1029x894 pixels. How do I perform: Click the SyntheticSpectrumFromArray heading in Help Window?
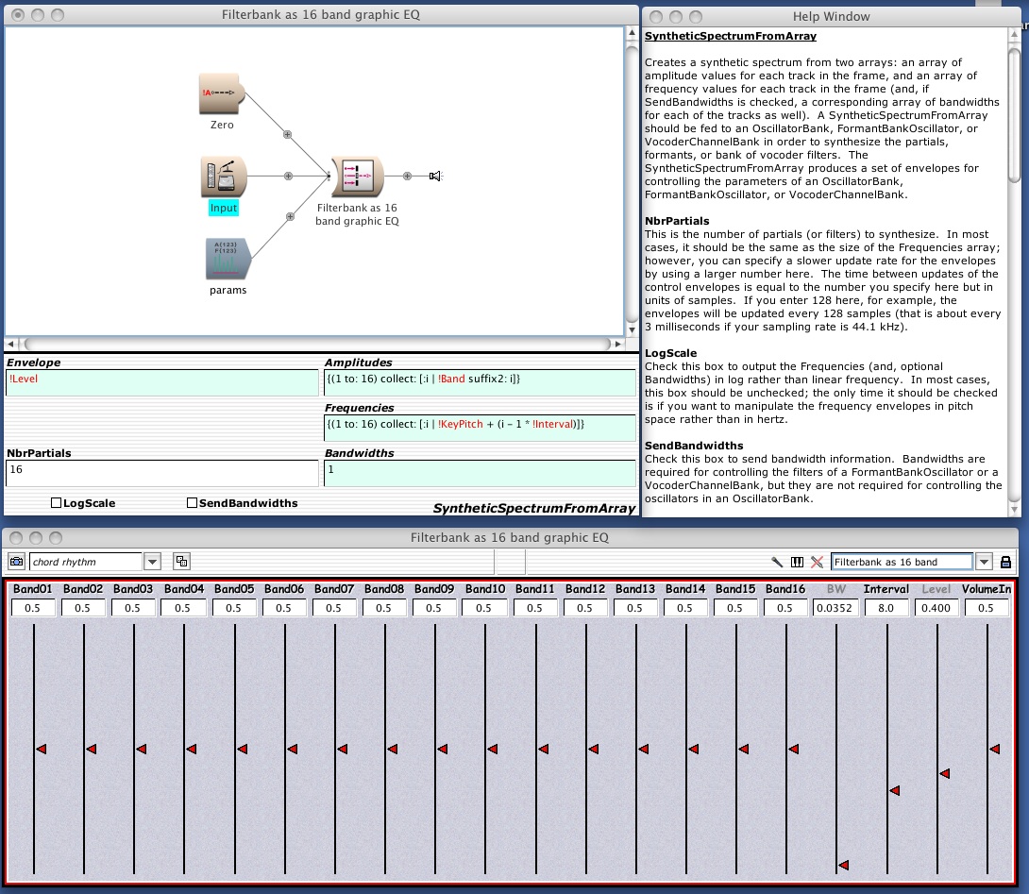[x=731, y=36]
